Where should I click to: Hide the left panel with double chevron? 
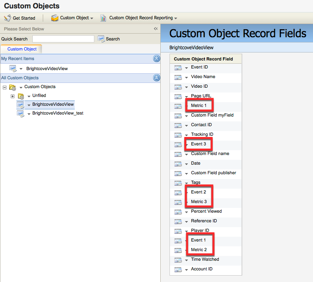click(156, 29)
